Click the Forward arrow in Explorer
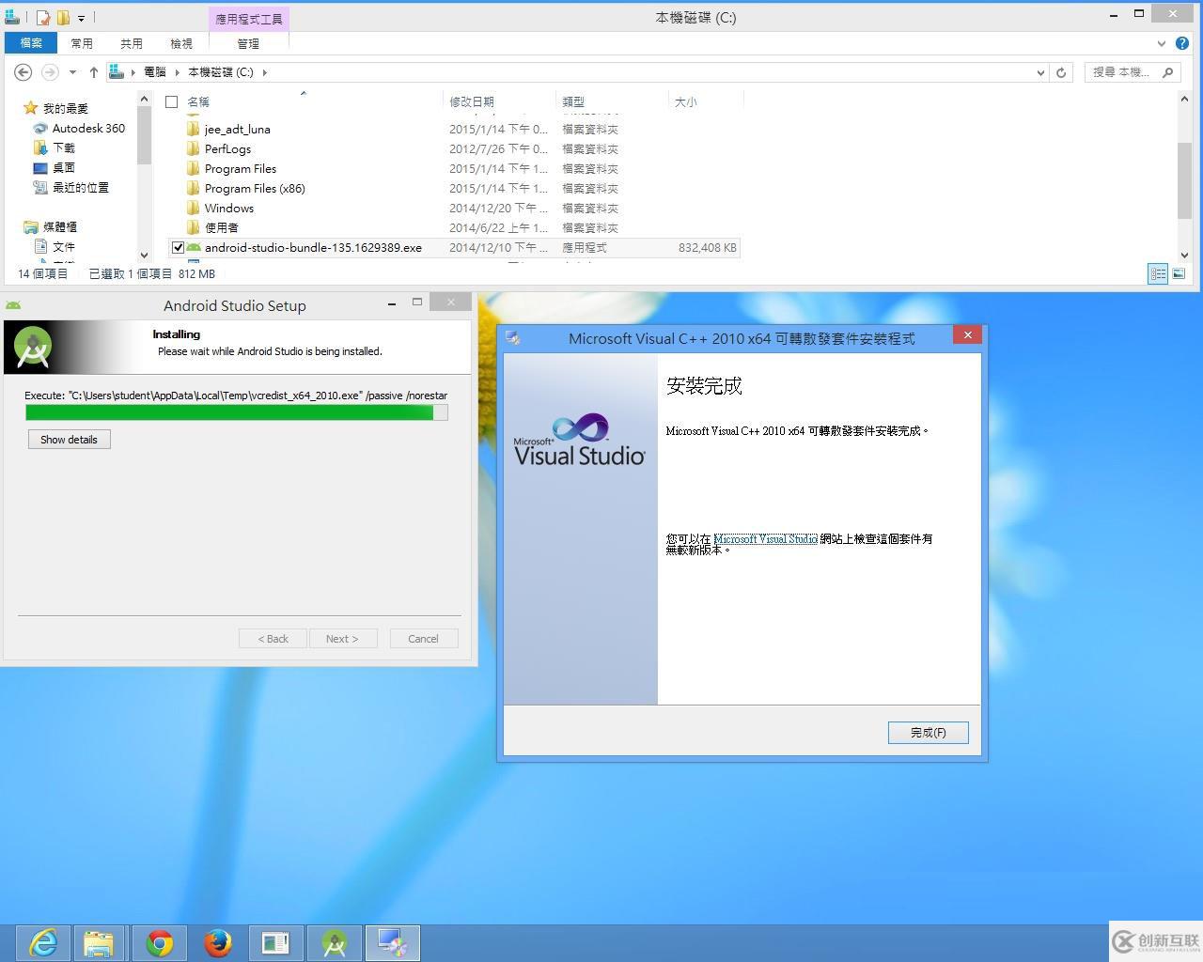 (x=50, y=72)
